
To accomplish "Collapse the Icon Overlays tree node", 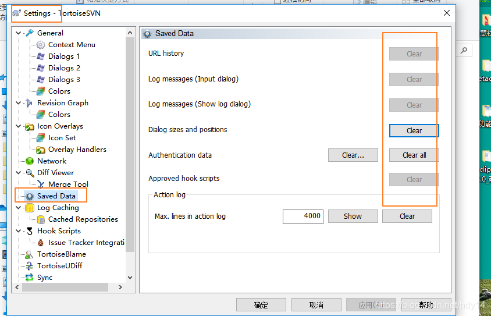I will (x=19, y=126).
